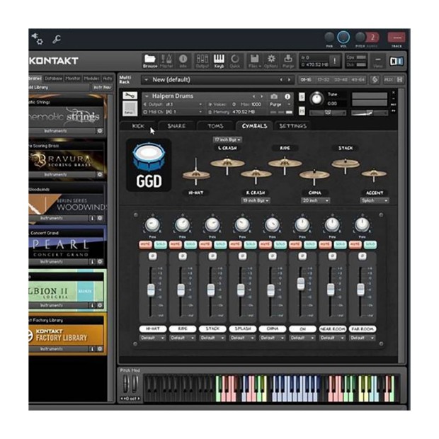Click the RIDE pan knob
Viewport: 439px width, 439px height.
click(x=182, y=224)
